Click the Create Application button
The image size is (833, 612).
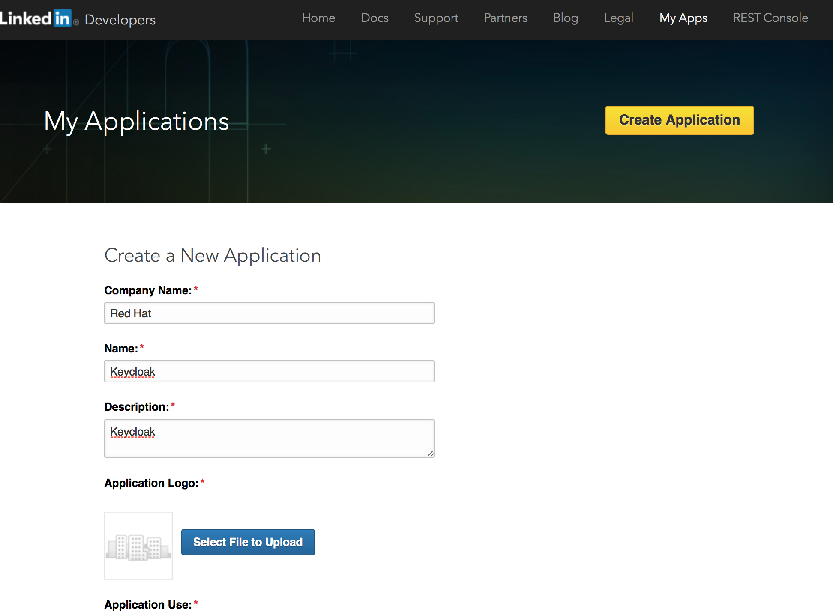tap(679, 120)
